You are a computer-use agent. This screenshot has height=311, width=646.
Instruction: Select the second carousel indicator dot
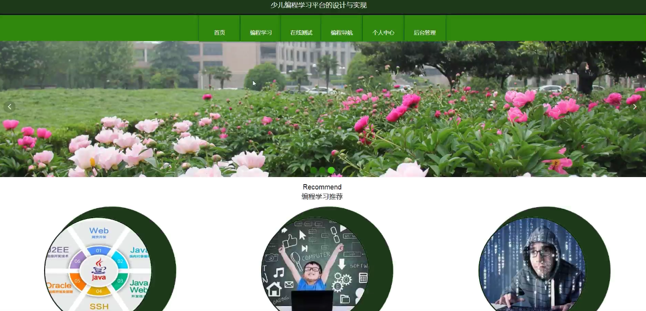click(322, 171)
